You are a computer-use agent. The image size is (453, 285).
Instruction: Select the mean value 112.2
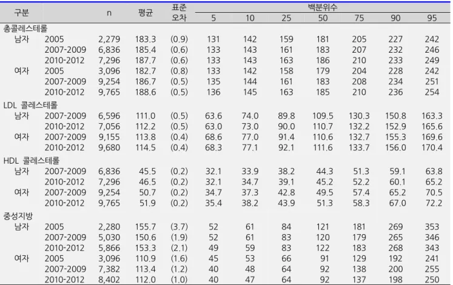coord(146,127)
